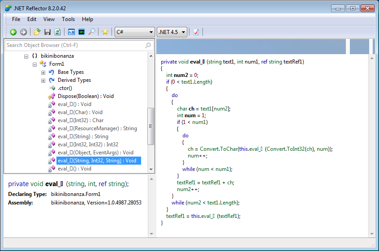379x251 pixels.
Task: Click the tree panel scroll-up arrow
Action: click(151, 56)
